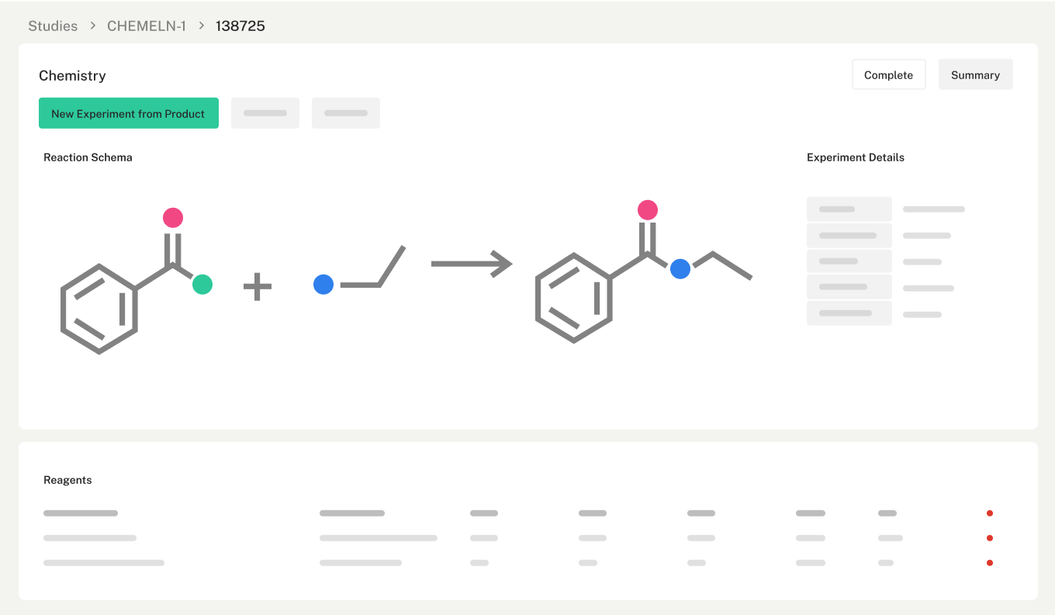The height and width of the screenshot is (615, 1055).
Task: Click the Reagents section heading
Action: click(x=67, y=480)
